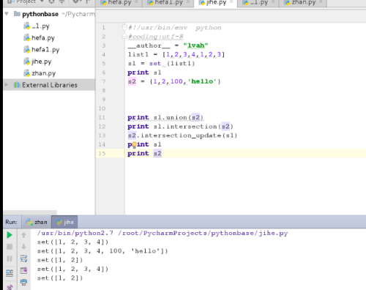Click line number 7 in gutter
Screen dimensions: 366x290
(x=104, y=81)
